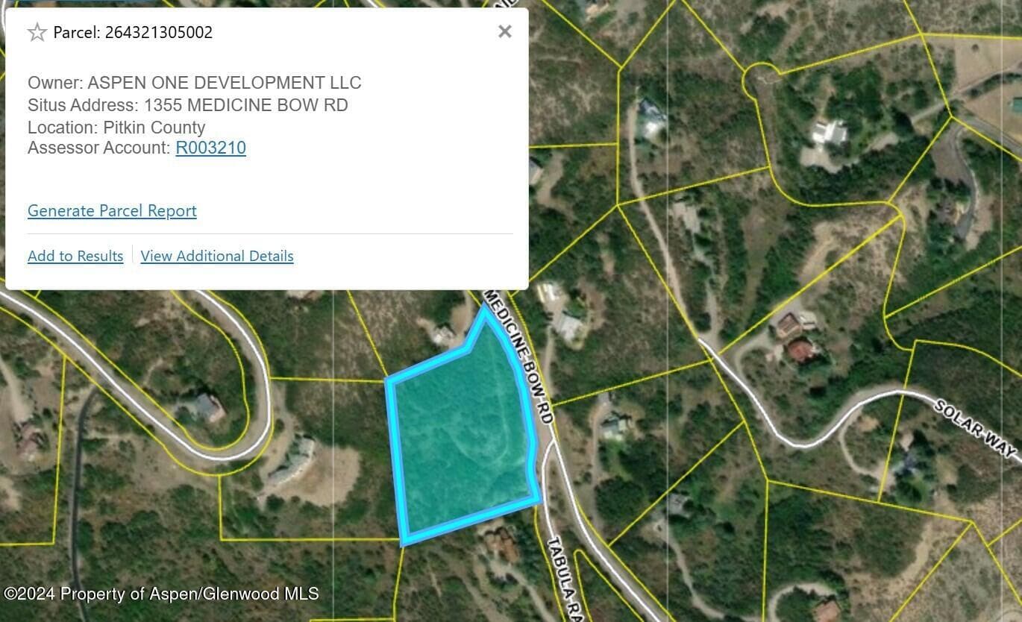This screenshot has width=1022, height=622.
Task: Click the Pitkin County location text
Action: tap(154, 127)
